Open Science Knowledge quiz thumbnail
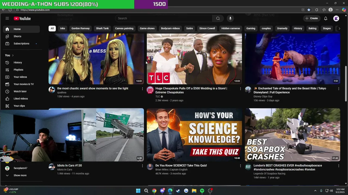 tap(194, 135)
